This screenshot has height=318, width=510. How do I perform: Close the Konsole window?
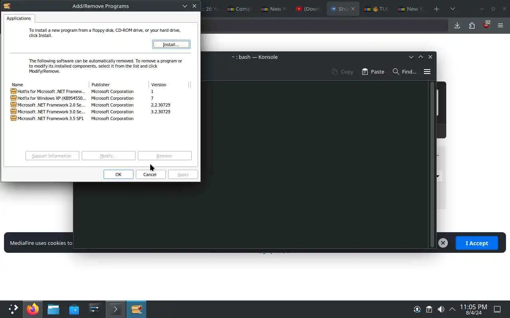point(430,57)
